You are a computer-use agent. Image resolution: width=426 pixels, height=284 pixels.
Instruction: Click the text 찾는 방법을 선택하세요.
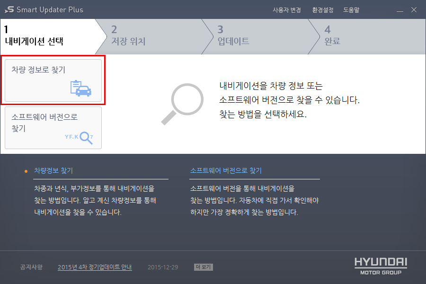pos(263,114)
